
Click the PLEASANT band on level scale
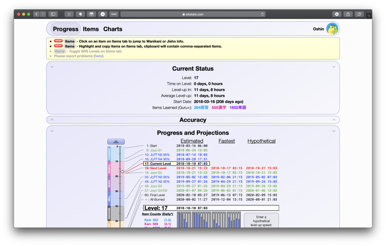[109, 154]
